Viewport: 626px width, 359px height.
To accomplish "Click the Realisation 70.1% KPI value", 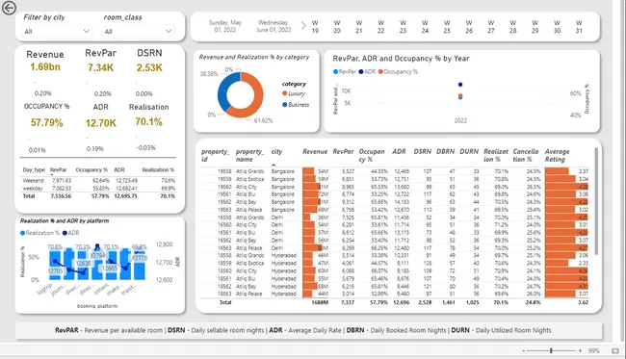I will (x=148, y=121).
